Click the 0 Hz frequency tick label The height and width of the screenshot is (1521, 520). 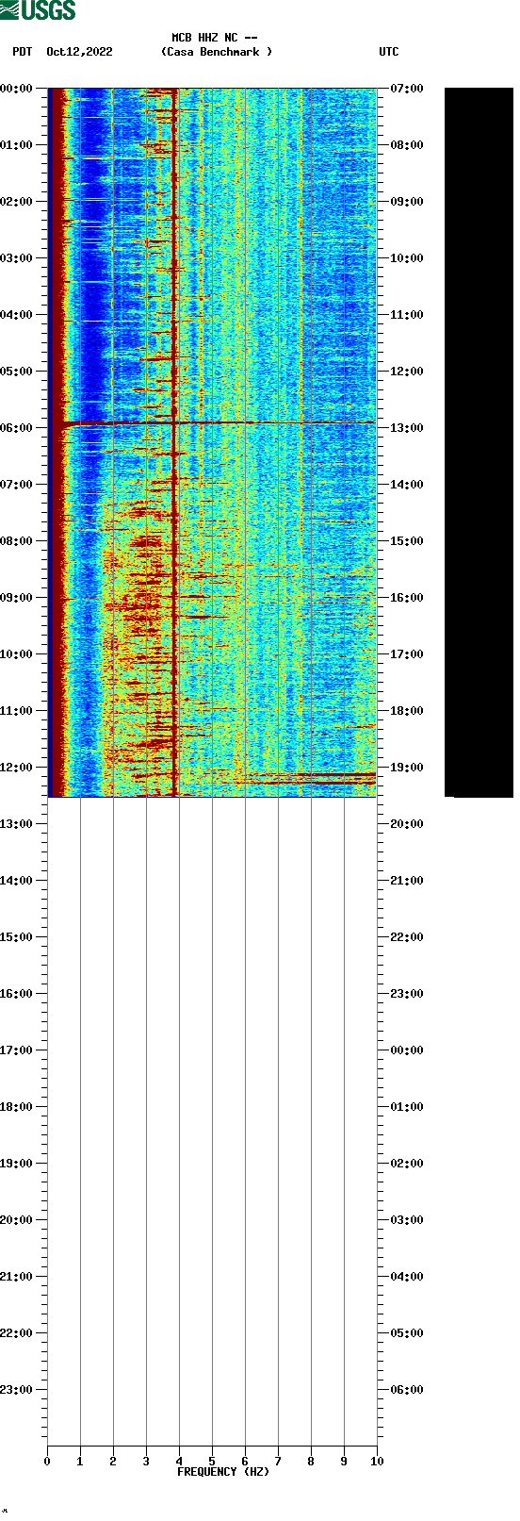point(47,1462)
